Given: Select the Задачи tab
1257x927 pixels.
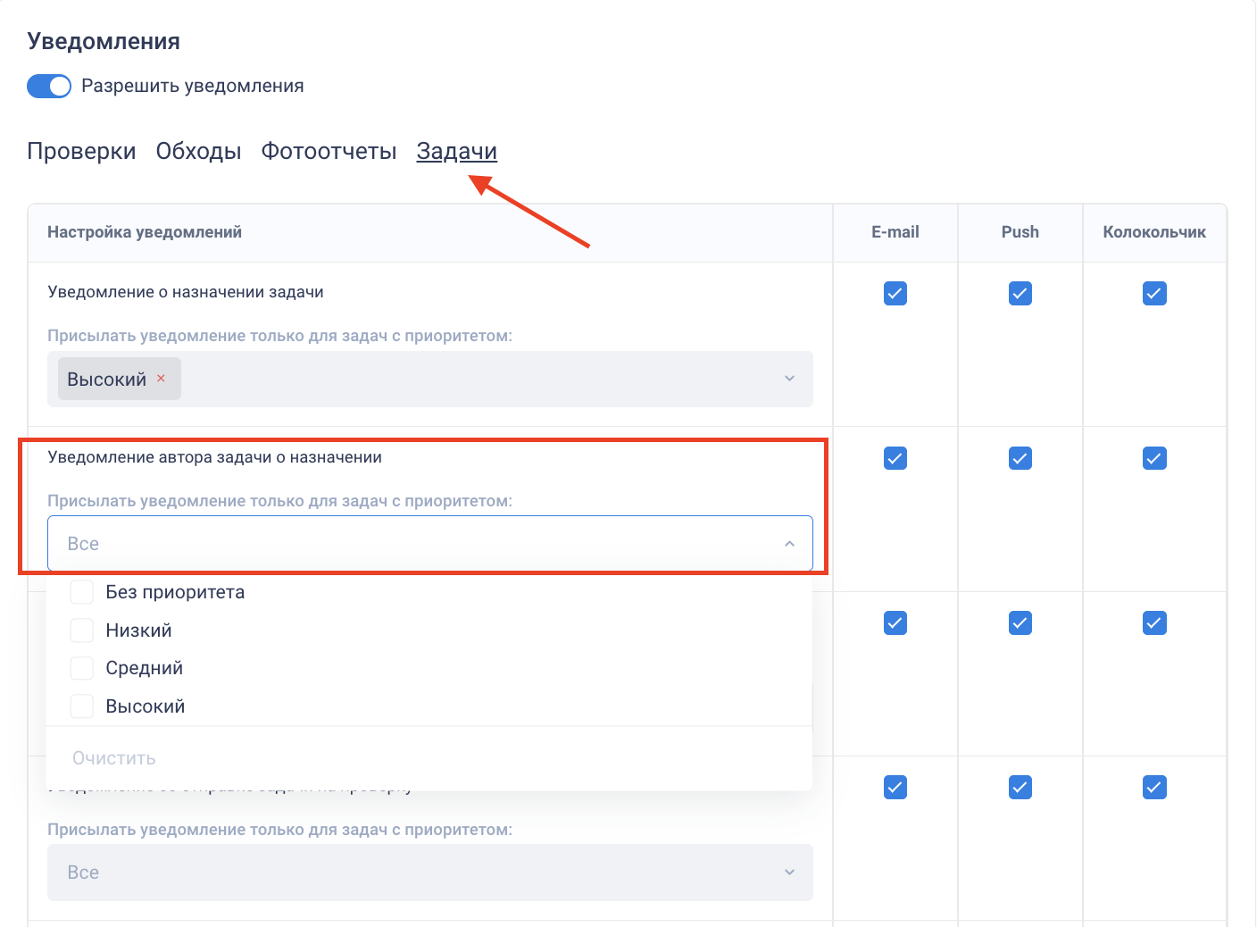Looking at the screenshot, I should click(456, 152).
